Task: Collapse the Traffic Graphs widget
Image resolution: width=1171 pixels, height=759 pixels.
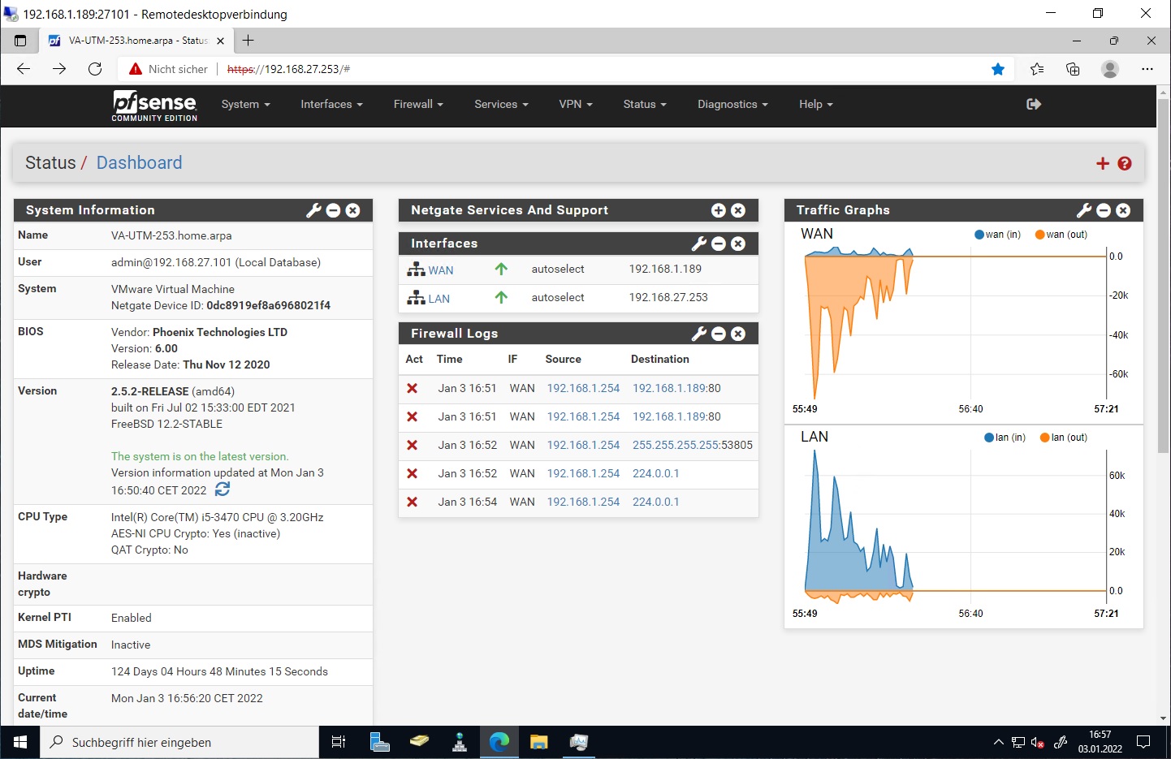Action: [1104, 210]
